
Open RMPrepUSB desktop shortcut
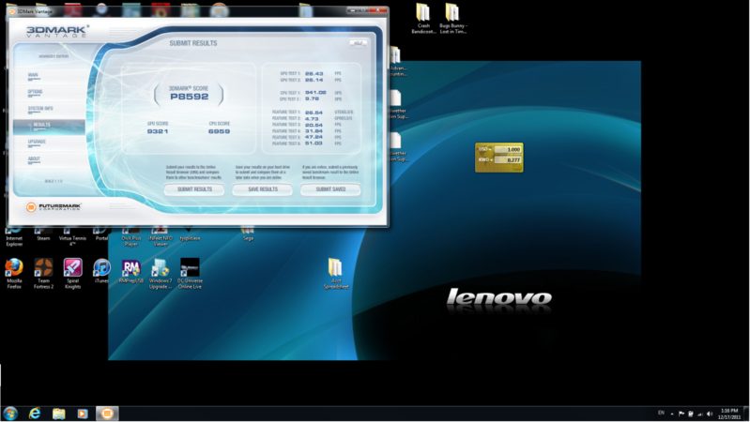tap(131, 271)
